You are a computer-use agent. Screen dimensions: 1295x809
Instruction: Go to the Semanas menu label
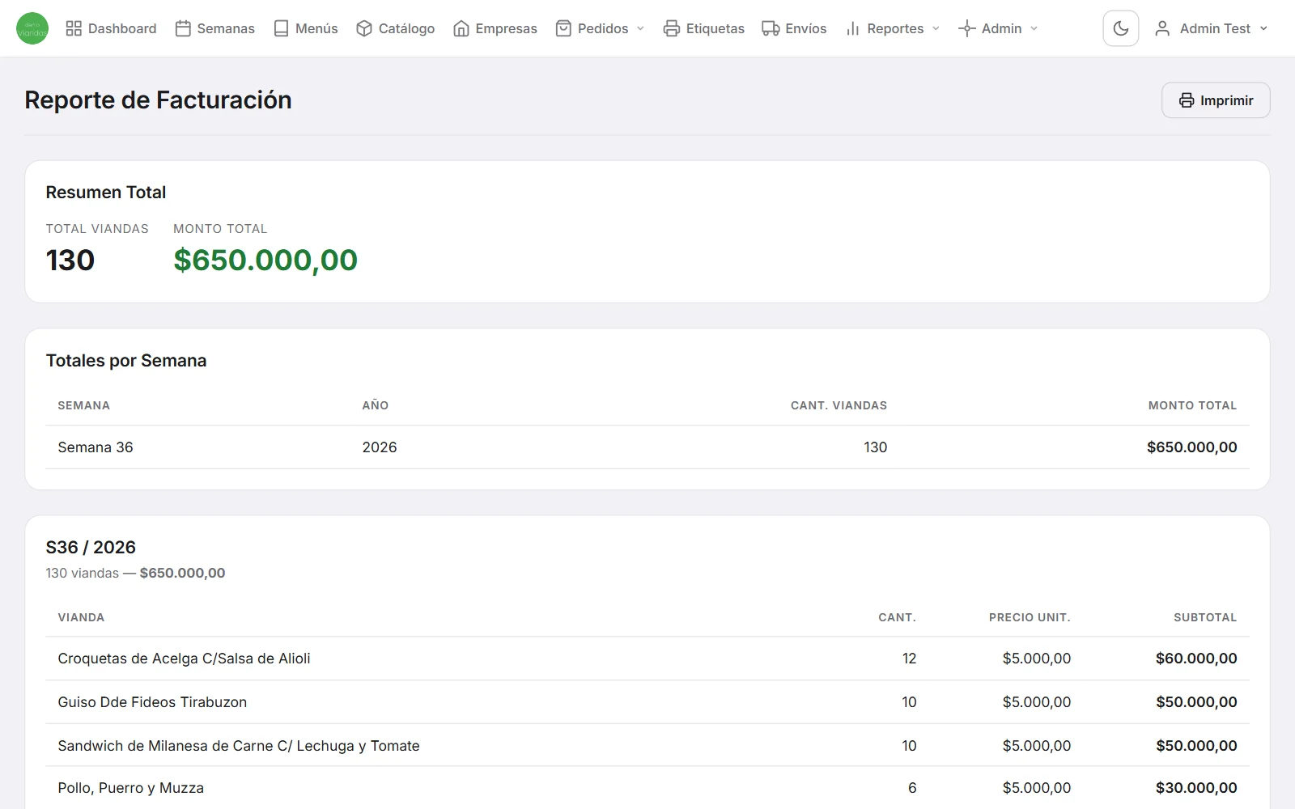(x=226, y=28)
